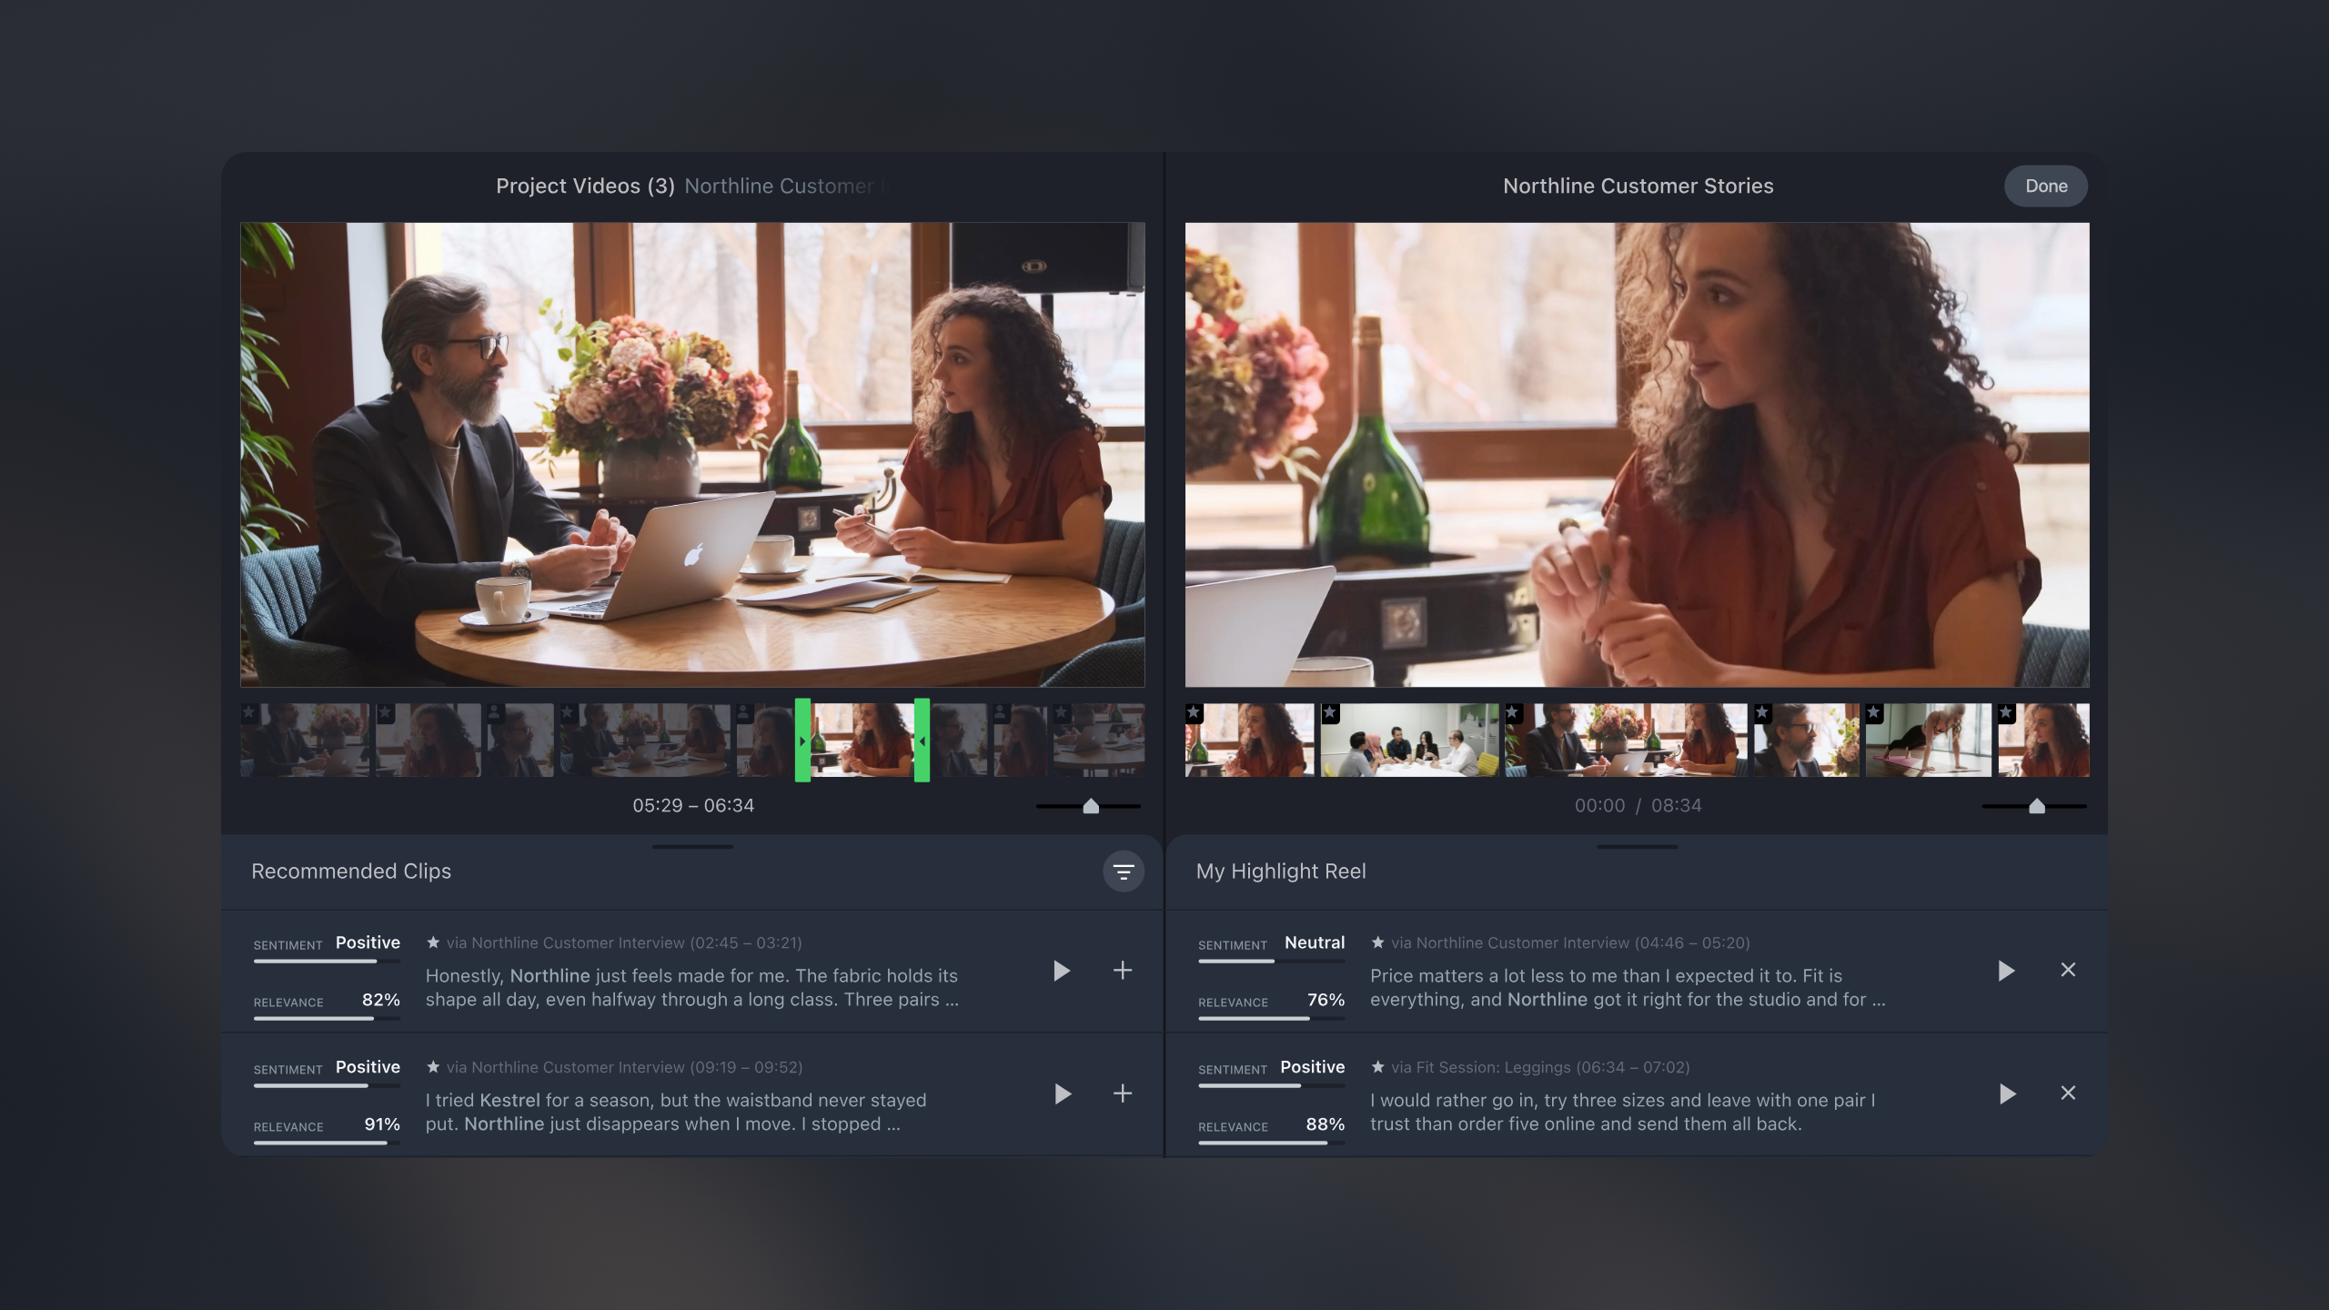Image resolution: width=2329 pixels, height=1310 pixels.
Task: Click the Northline Customer Stories reel preview
Action: 1637,455
